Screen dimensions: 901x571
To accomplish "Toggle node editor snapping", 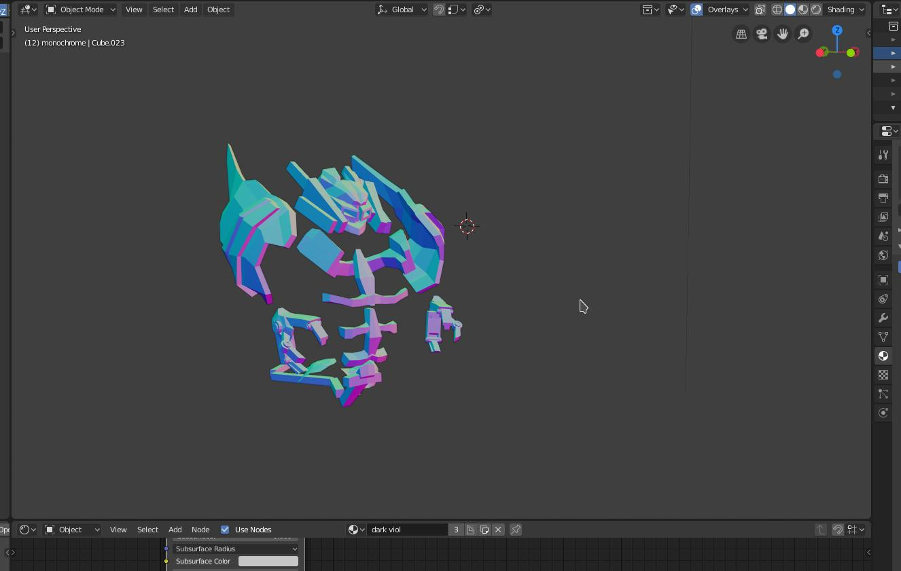I will [838, 530].
